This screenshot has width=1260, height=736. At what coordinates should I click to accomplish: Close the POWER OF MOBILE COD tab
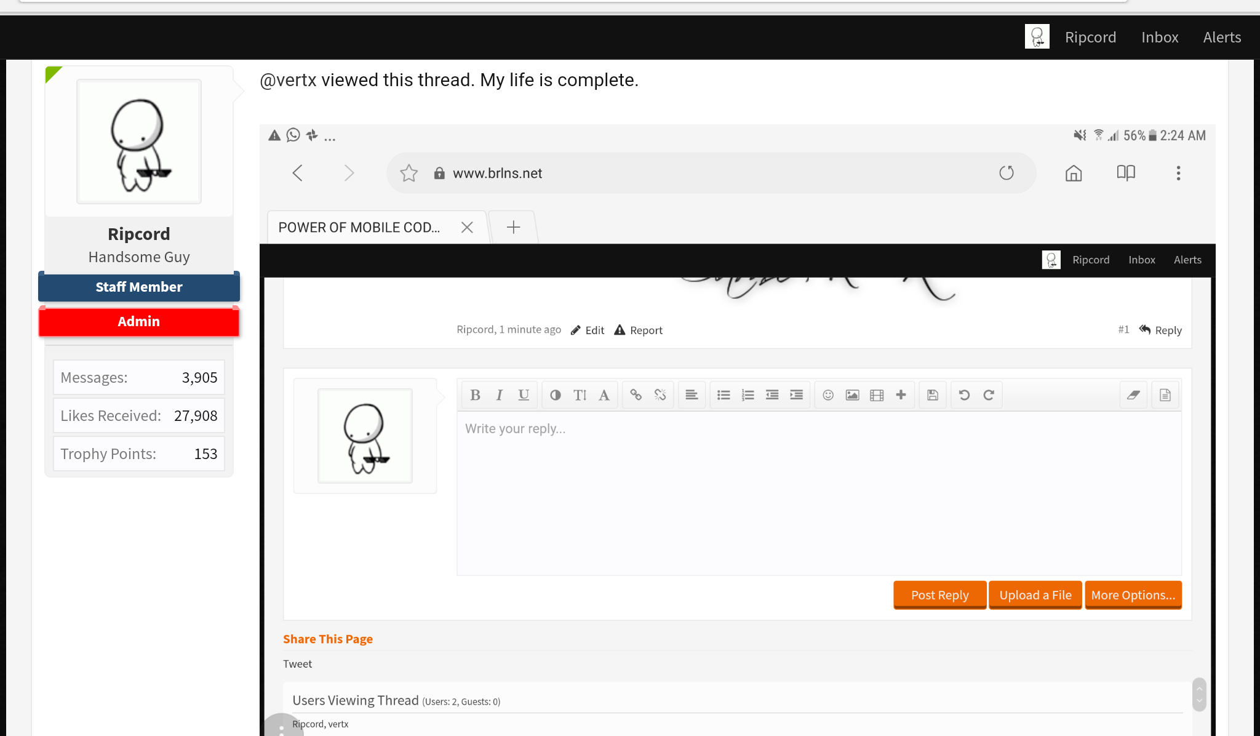click(x=467, y=227)
